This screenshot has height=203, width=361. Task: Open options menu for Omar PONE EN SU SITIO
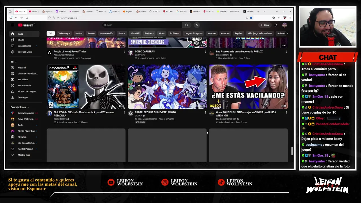coord(287,112)
